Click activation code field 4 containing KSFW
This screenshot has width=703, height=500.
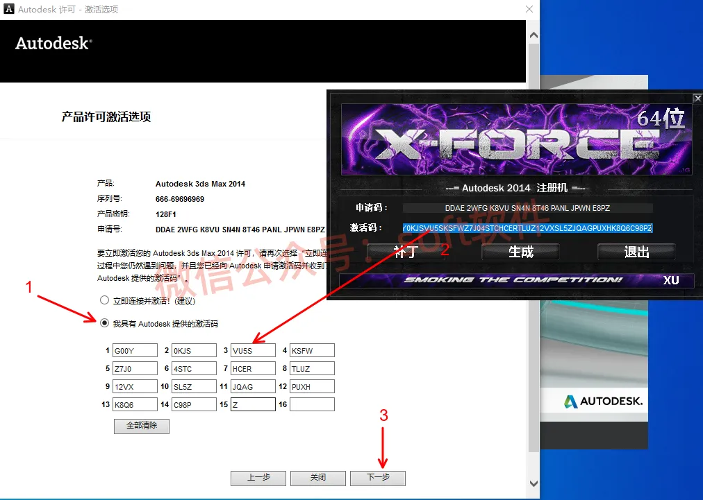[312, 350]
